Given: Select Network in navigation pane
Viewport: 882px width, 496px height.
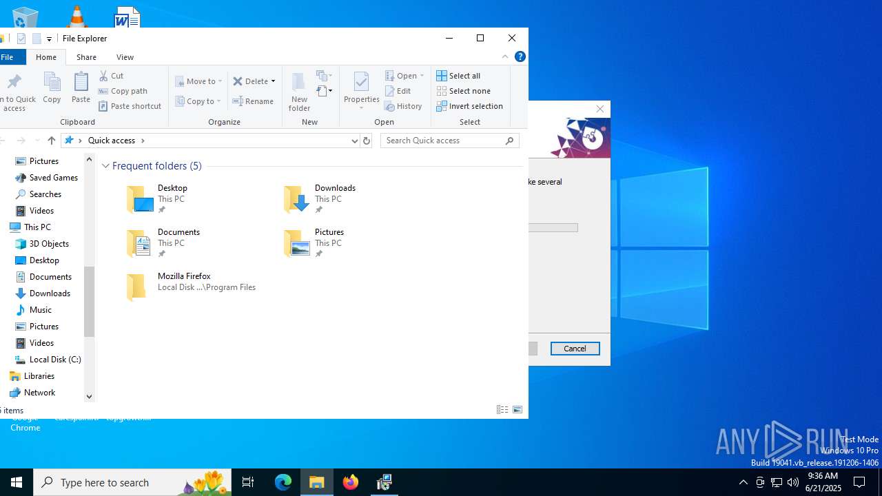Looking at the screenshot, I should [32, 393].
